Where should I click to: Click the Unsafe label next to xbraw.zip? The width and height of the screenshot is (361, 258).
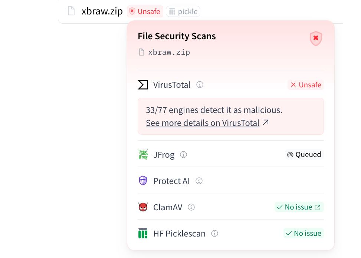[x=145, y=11]
